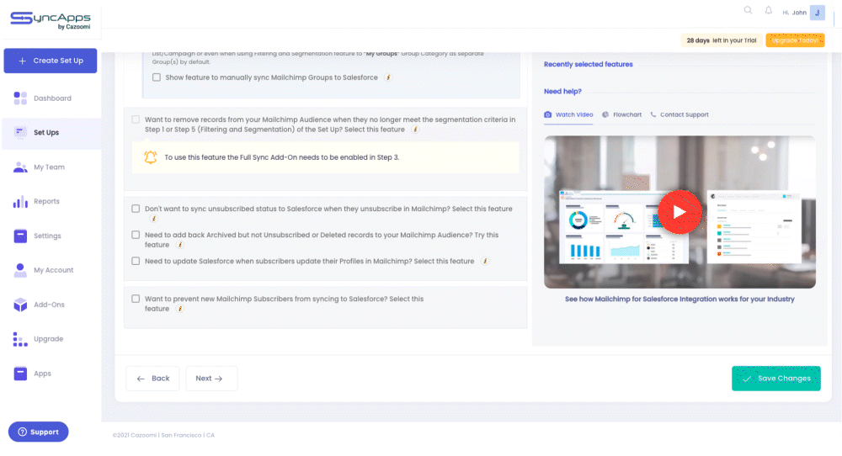Open Dashboard in the sidebar
The height and width of the screenshot is (456, 842).
click(x=52, y=98)
